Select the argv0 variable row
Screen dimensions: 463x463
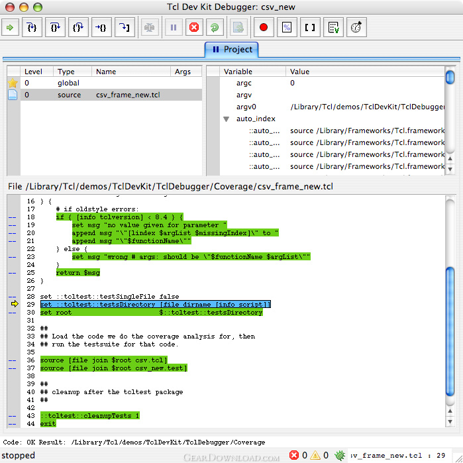[332, 107]
